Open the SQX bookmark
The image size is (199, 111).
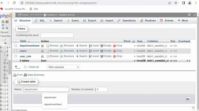pyautogui.click(x=34, y=9)
